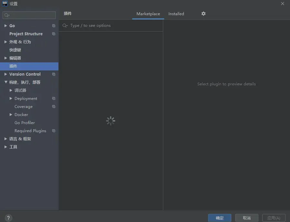The width and height of the screenshot is (290, 222).
Task: Open the plugins gear settings menu
Action: 204,14
